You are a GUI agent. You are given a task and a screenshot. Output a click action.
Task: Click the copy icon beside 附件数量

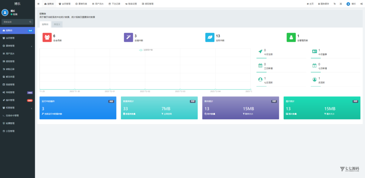point(206,114)
